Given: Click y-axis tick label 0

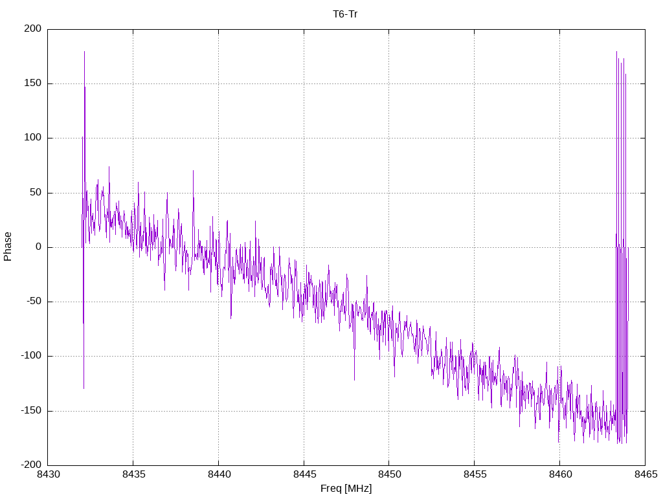Looking at the screenshot, I should click(x=39, y=247).
